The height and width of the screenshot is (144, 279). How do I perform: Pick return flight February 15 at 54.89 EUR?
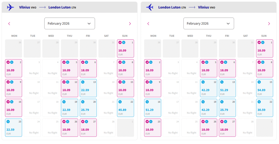coord(264,88)
